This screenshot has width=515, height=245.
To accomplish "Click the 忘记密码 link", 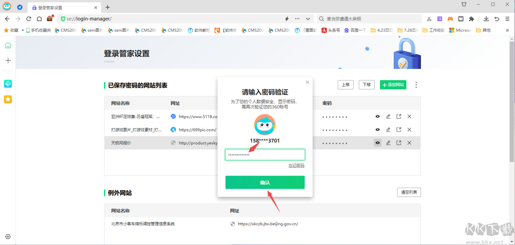I will point(297,165).
